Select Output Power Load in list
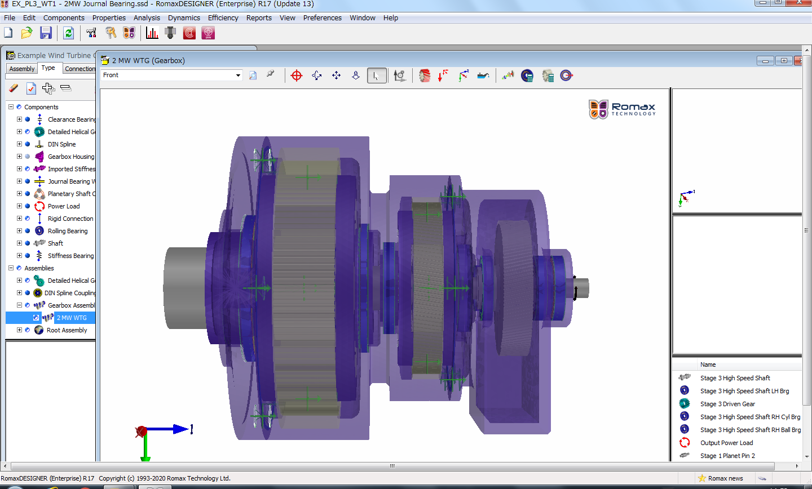The height and width of the screenshot is (489, 812). coord(726,443)
